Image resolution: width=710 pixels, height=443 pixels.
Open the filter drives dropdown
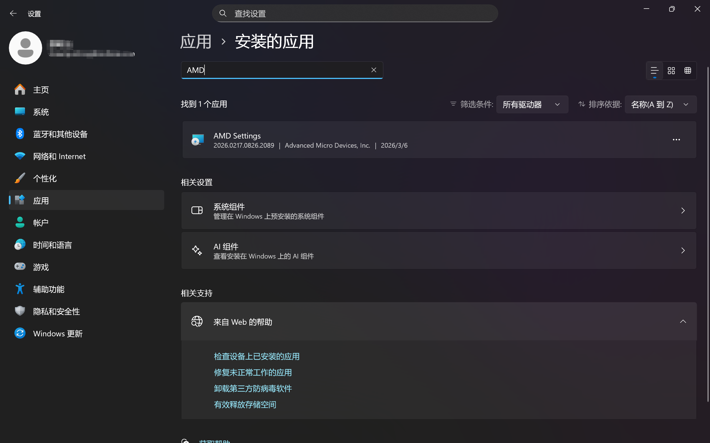[532, 105]
